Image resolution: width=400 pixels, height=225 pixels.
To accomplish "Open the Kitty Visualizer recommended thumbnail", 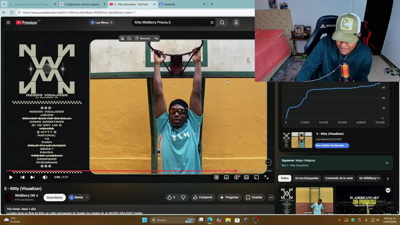I will pos(306,201).
